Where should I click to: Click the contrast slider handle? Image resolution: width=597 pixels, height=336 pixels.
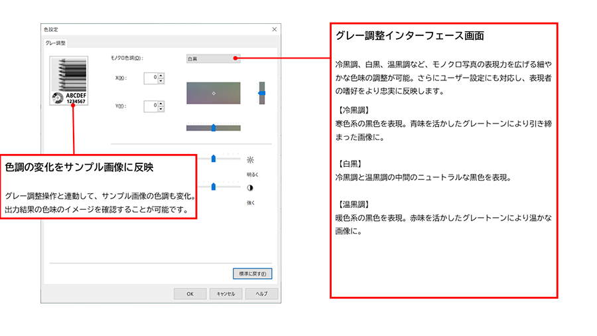pyautogui.click(x=213, y=187)
